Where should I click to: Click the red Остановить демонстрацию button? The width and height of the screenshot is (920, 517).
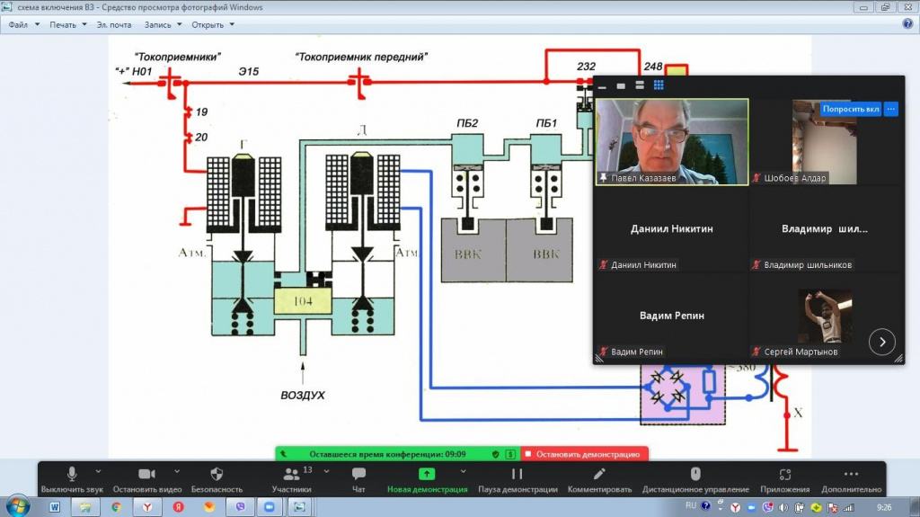pyautogui.click(x=584, y=454)
